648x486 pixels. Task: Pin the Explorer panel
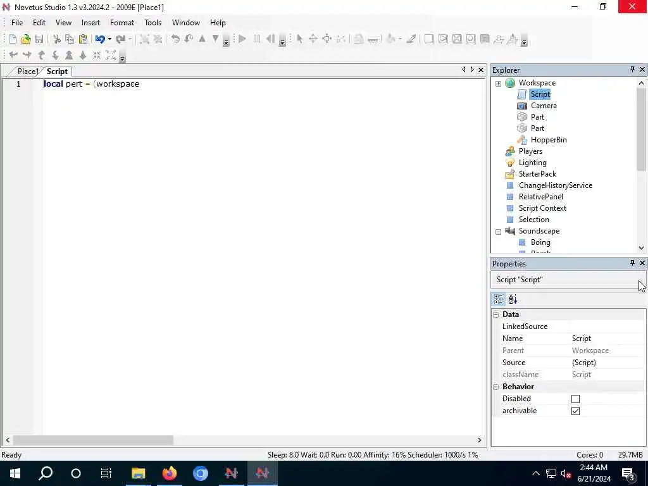632,70
